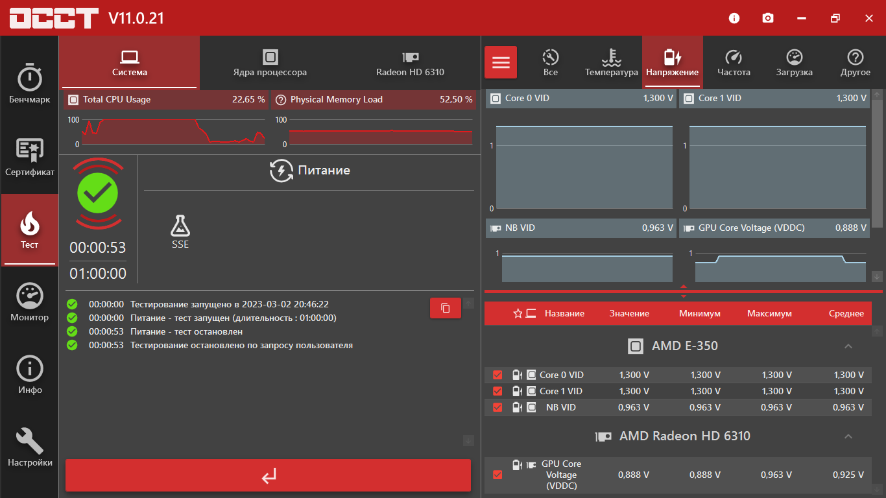The width and height of the screenshot is (886, 498).
Task: Click GPU card icon in GPU Core Voltage row
Action: (531, 465)
